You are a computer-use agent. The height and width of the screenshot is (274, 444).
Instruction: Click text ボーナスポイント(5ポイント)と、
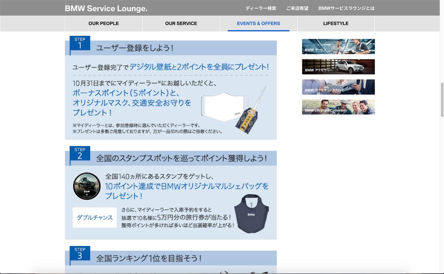point(126,93)
